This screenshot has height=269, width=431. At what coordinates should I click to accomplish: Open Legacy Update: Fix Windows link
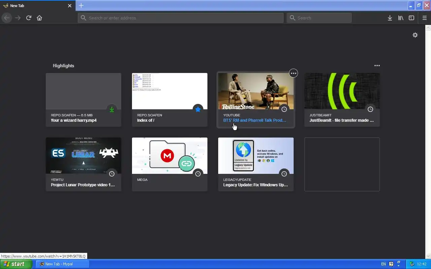click(x=256, y=185)
